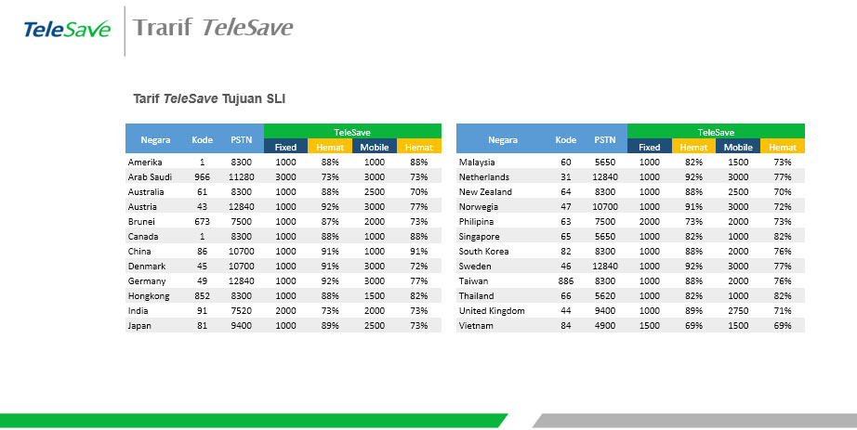Select the Amerika country cell
Screen dimensions: 857x430
click(145, 163)
